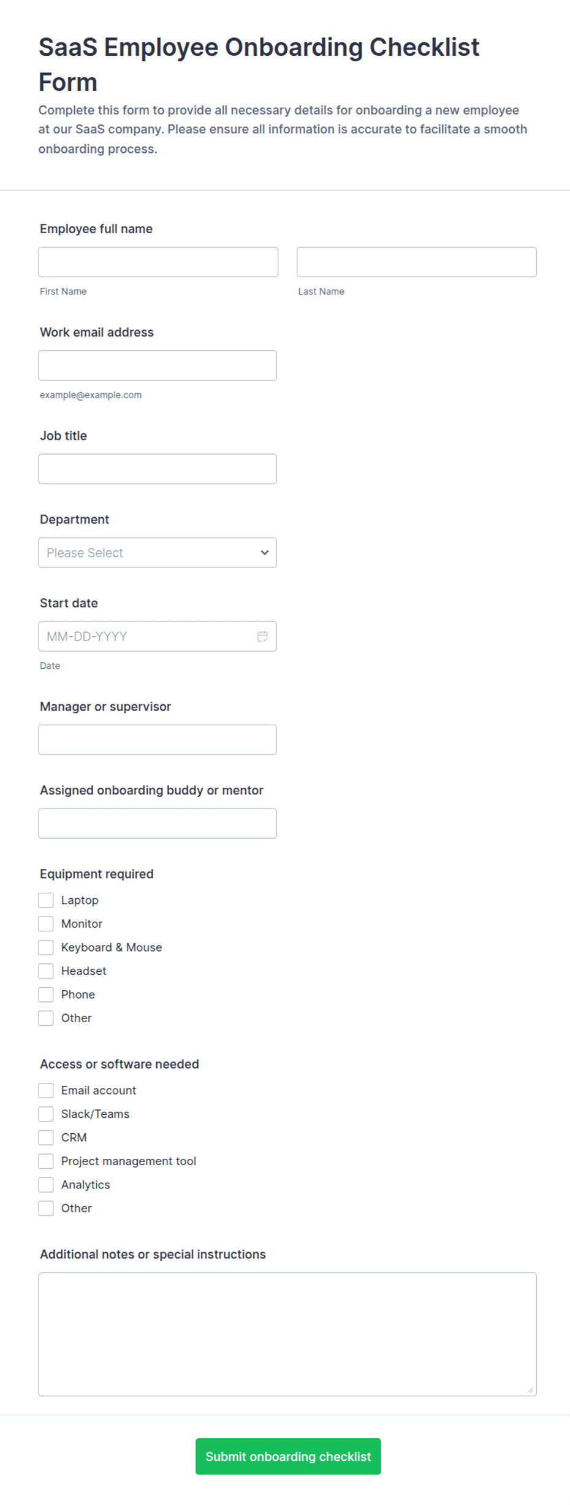Check the CRM access box
Viewport: 570px width, 1505px height.
click(x=46, y=1137)
